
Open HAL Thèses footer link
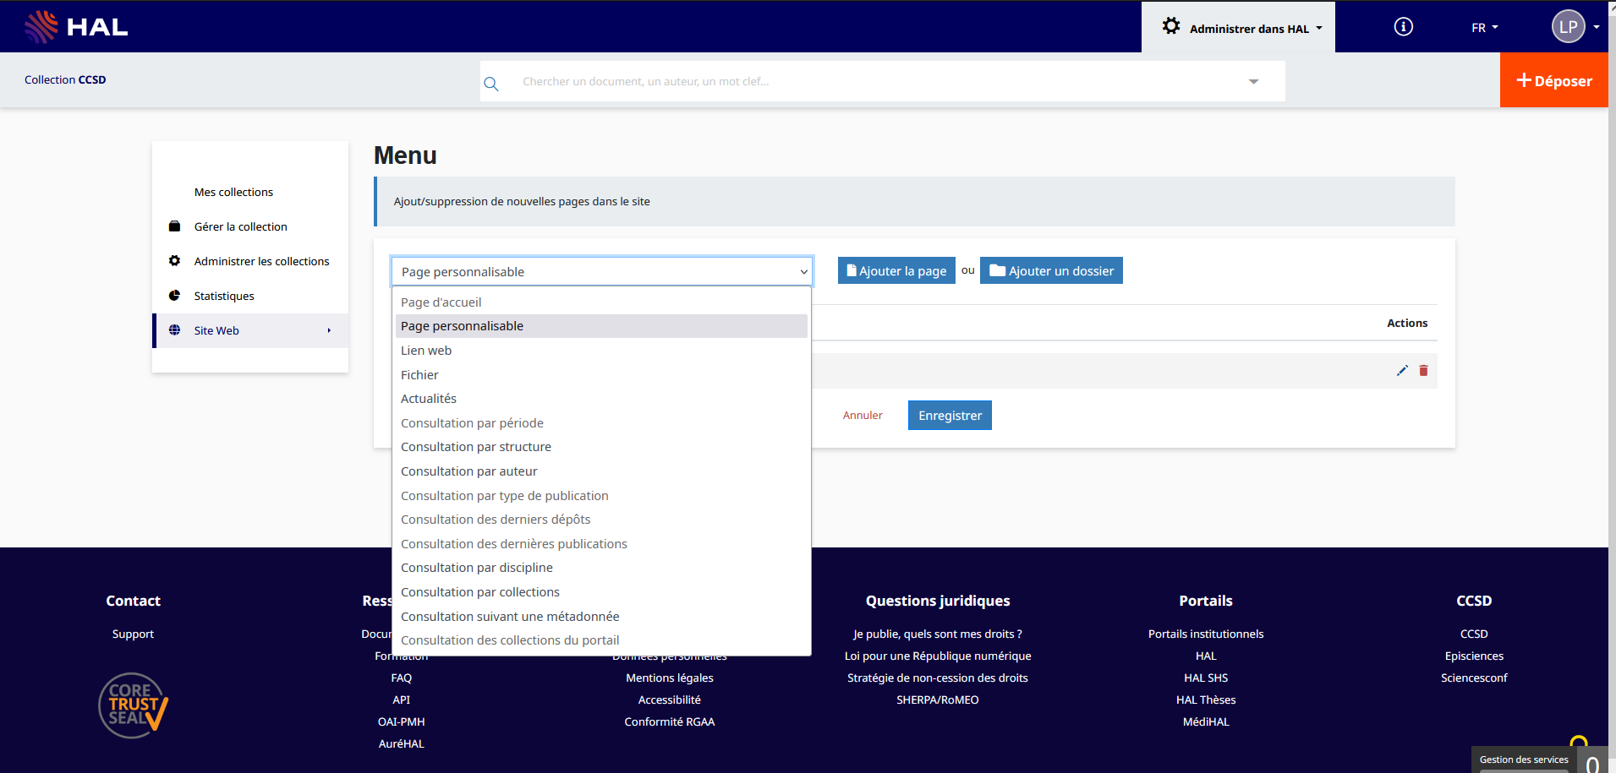1206,700
